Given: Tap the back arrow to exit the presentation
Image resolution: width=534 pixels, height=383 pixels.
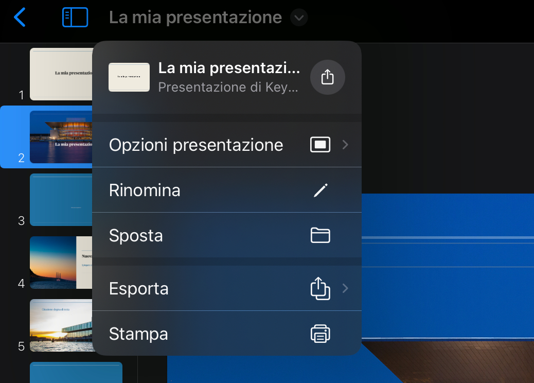Looking at the screenshot, I should click(x=20, y=17).
